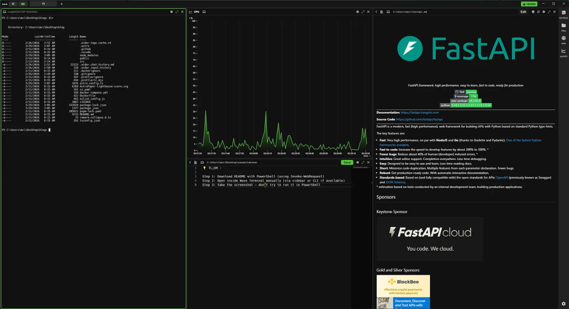The width and height of the screenshot is (569, 309).
Task: Click the Save button in the editor
Action: (347, 163)
